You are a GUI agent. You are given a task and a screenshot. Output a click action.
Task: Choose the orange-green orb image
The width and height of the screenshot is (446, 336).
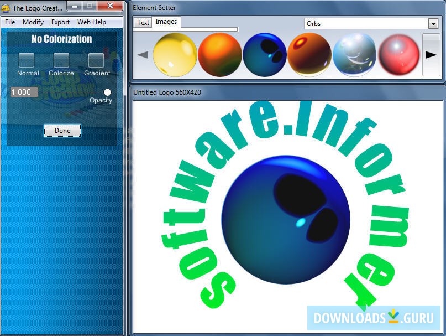pos(219,55)
